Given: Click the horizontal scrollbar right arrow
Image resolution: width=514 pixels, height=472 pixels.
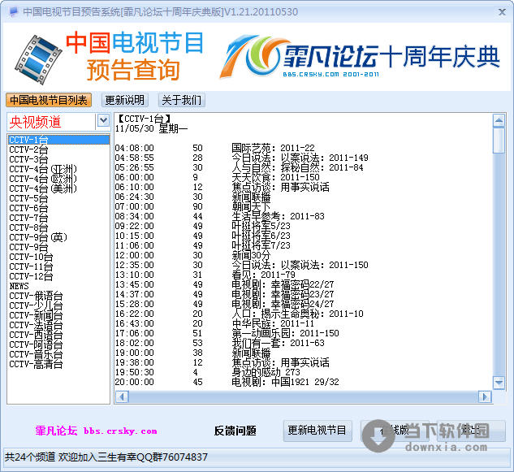Looking at the screenshot, I should (485, 396).
